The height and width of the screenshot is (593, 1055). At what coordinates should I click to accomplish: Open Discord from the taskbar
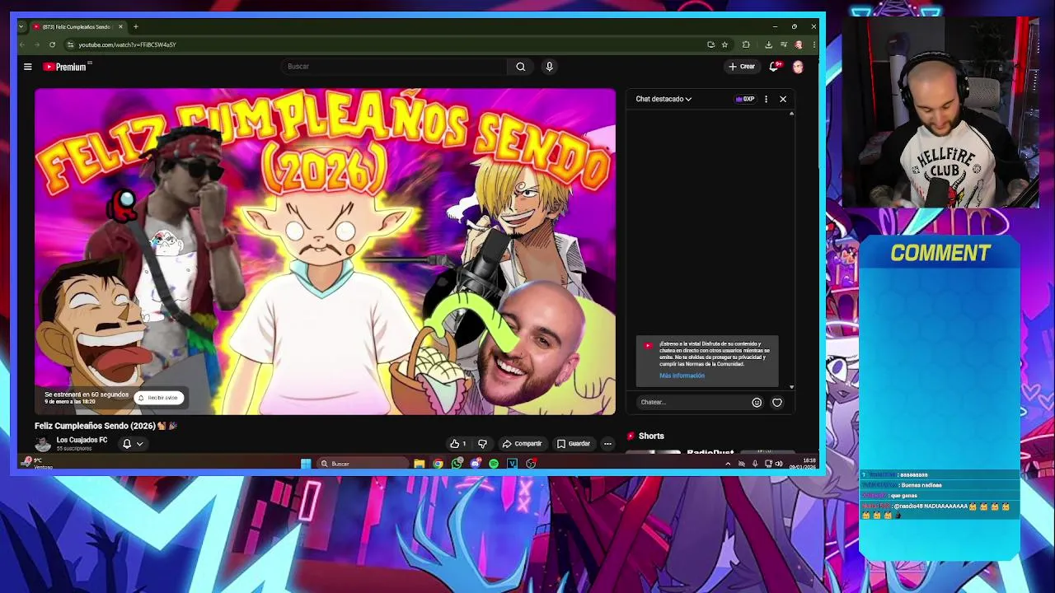pyautogui.click(x=476, y=464)
